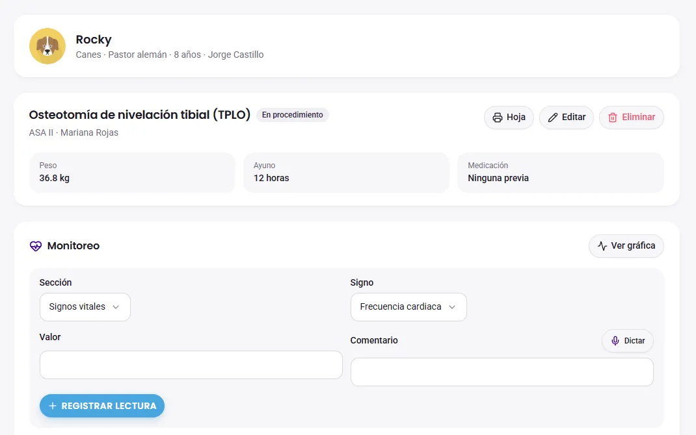The image size is (696, 435).
Task: Click the Eliminar button label
Action: [x=638, y=117]
